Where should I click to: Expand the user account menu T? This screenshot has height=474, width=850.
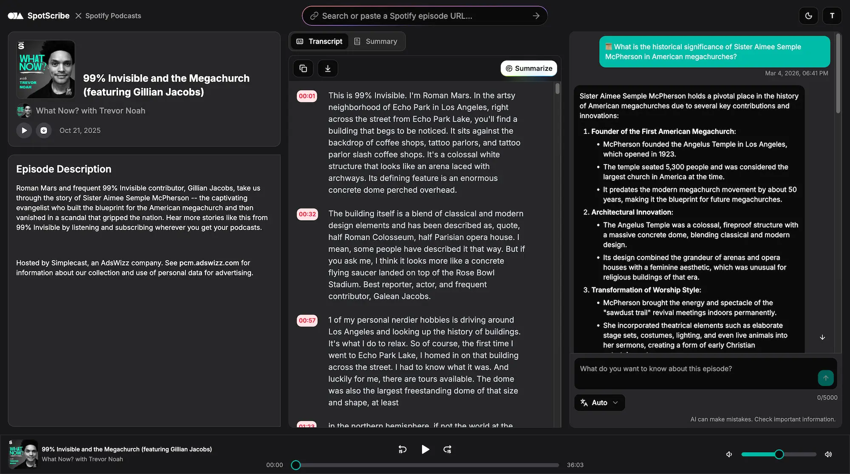coord(833,15)
